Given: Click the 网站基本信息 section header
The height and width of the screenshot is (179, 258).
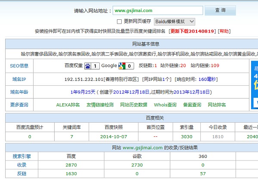Looking at the screenshot, I should click(146, 44).
